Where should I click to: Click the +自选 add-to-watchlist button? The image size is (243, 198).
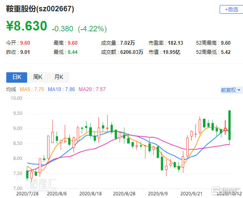click(231, 10)
